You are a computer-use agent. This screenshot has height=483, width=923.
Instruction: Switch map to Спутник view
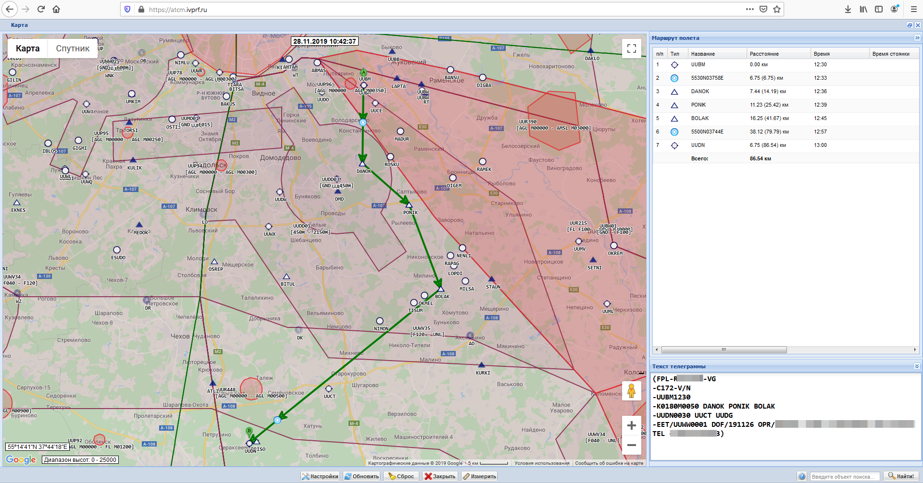[73, 48]
